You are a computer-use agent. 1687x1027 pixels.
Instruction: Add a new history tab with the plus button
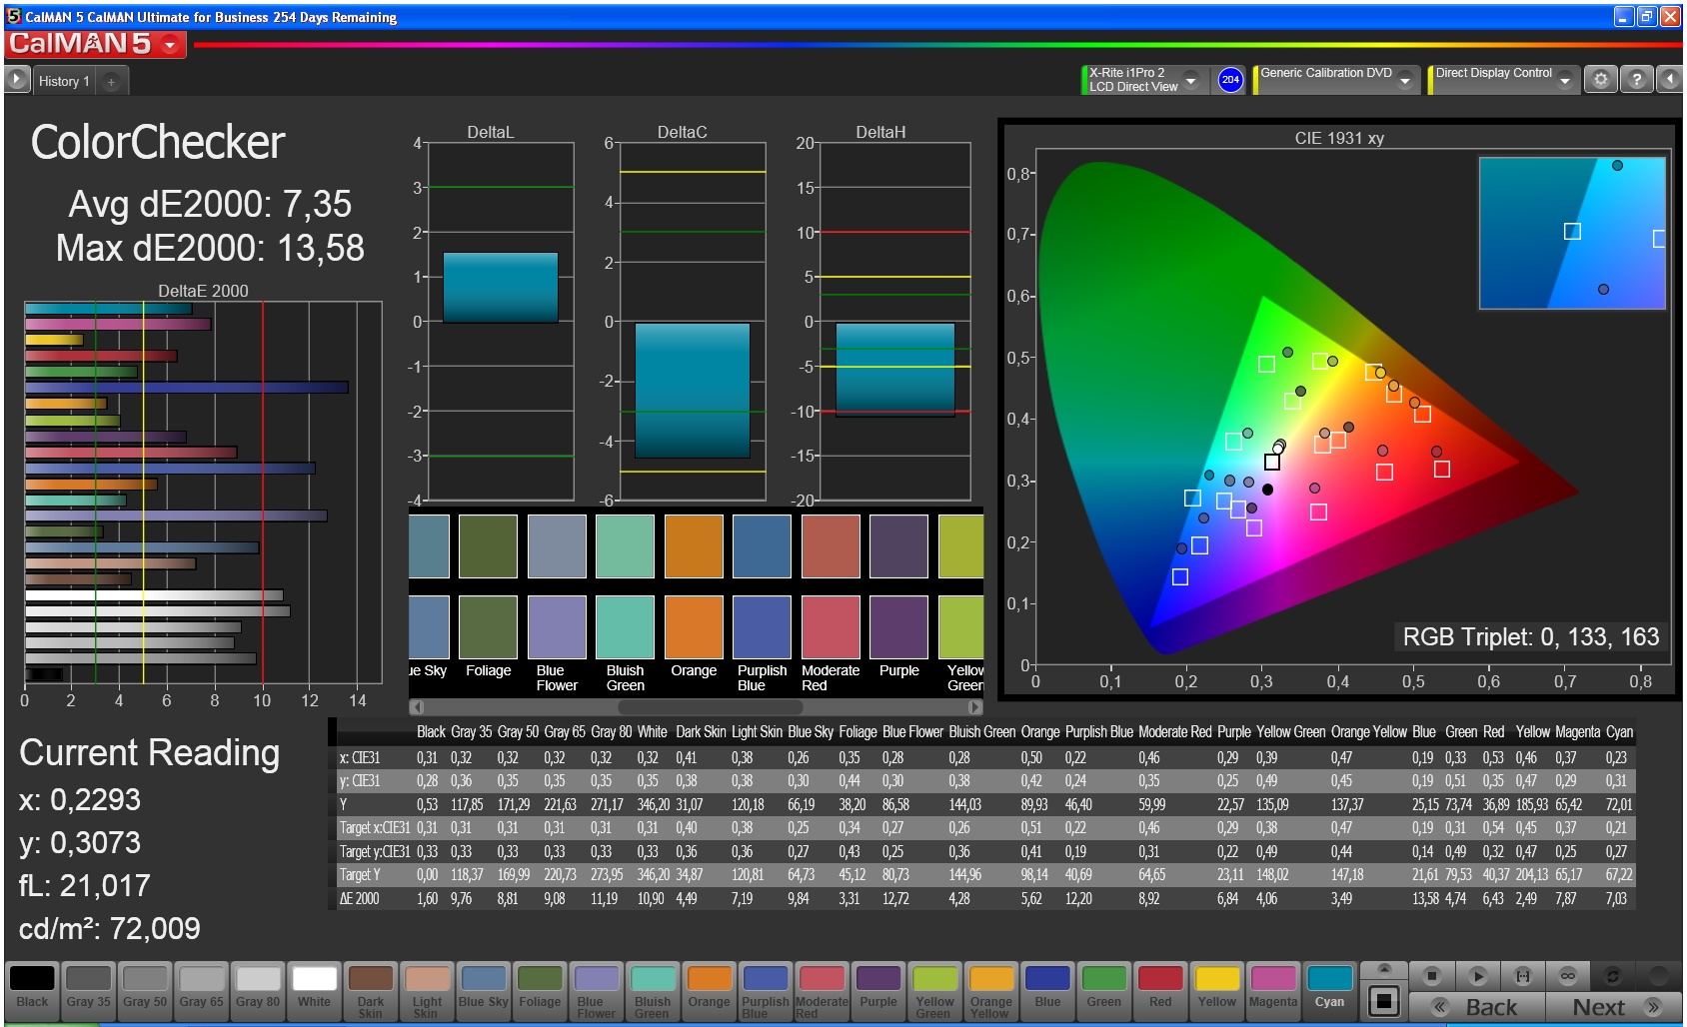click(111, 81)
